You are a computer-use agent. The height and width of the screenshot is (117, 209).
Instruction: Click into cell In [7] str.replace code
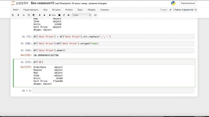coord(113,37)
